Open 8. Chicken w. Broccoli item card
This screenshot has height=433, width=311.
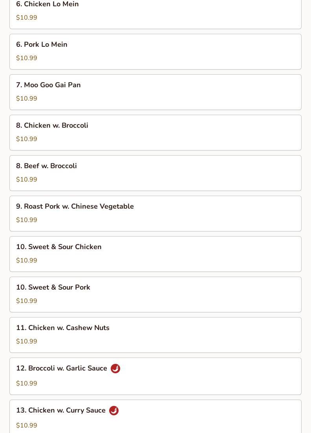pyautogui.click(x=155, y=132)
